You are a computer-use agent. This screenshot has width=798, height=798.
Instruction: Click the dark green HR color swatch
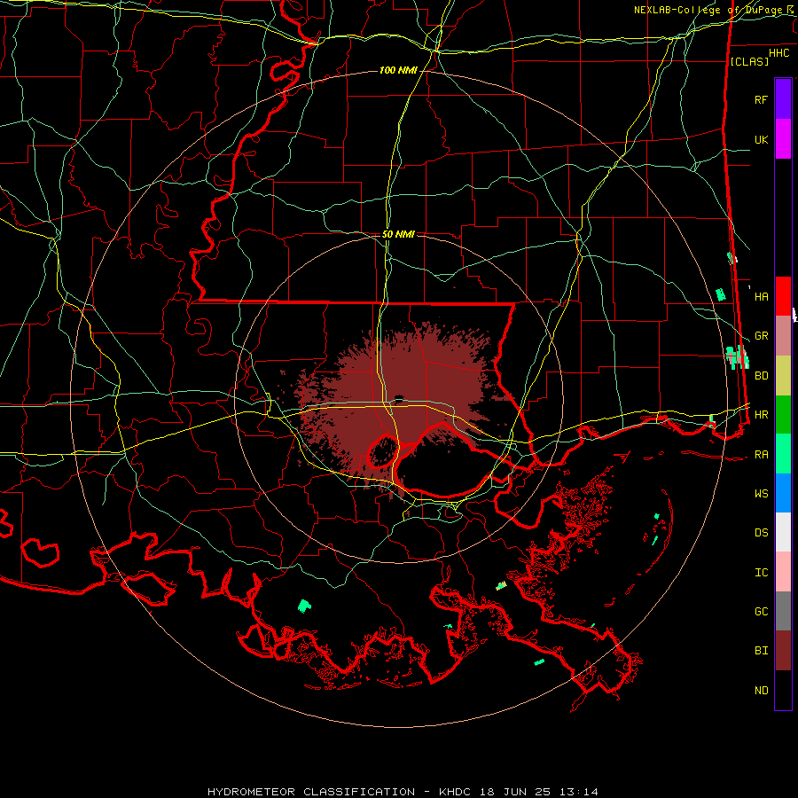pos(783,415)
